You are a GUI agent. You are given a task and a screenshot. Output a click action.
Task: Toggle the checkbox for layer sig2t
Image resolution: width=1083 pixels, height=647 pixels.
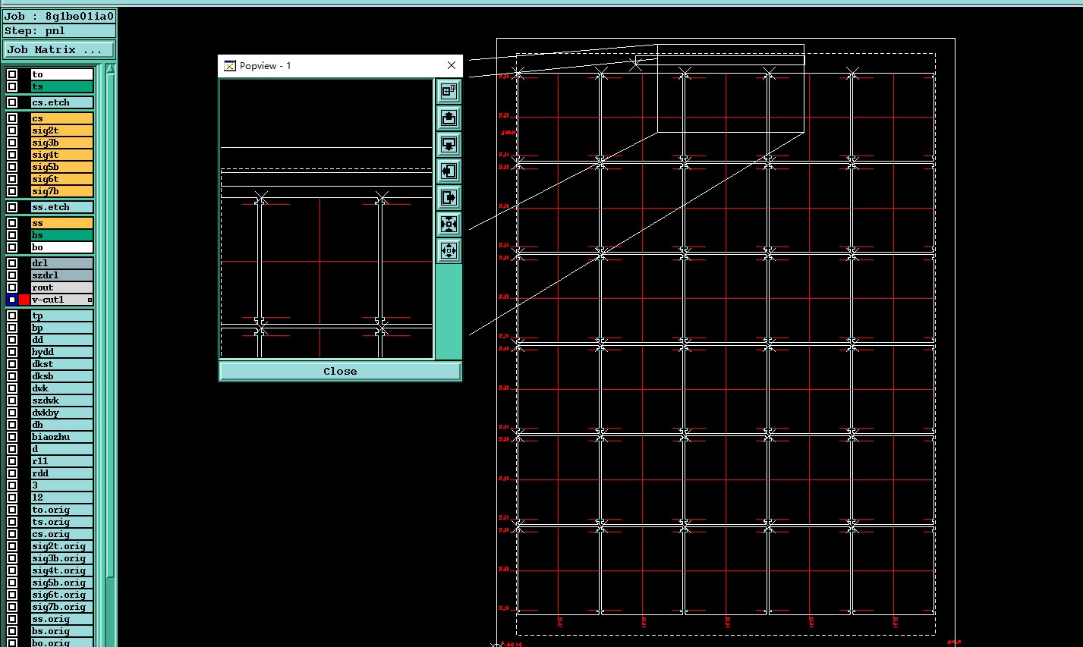12,130
